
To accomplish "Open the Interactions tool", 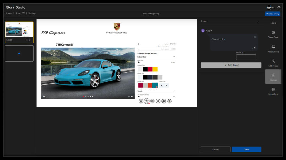I will [273, 91].
